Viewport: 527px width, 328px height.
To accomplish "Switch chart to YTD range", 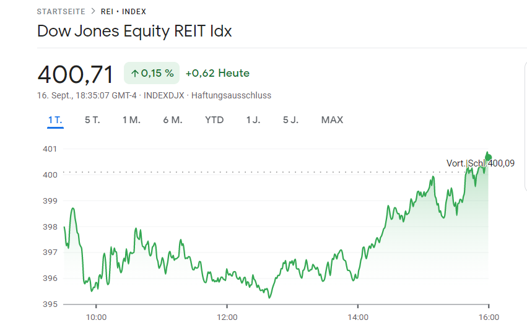I will 214,120.
